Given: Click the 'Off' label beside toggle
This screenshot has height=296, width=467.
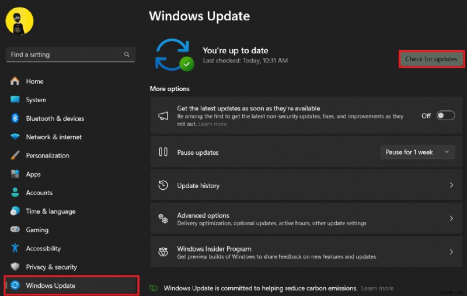Looking at the screenshot, I should [x=426, y=116].
